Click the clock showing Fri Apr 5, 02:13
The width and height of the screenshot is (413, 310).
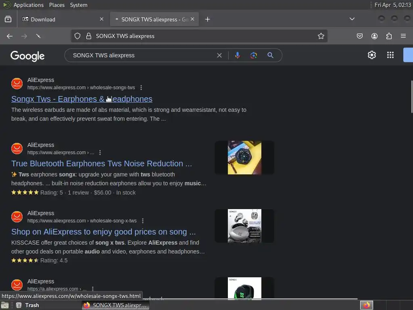(392, 5)
